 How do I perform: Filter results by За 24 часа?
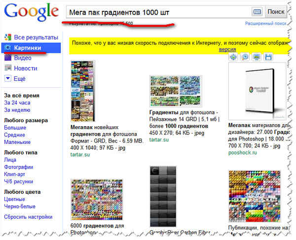pos(17,103)
